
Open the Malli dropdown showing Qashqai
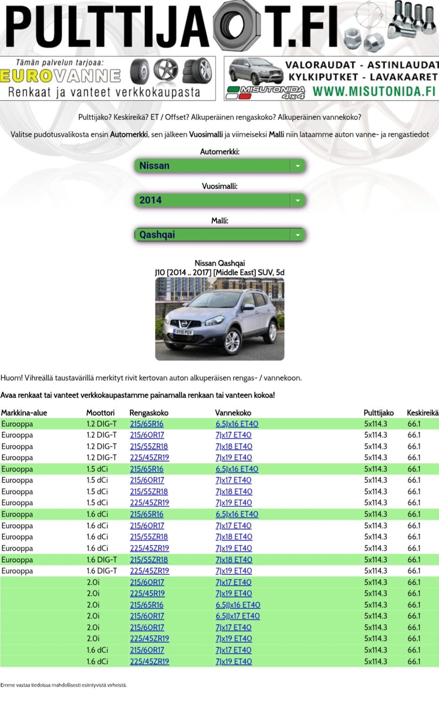tap(219, 235)
